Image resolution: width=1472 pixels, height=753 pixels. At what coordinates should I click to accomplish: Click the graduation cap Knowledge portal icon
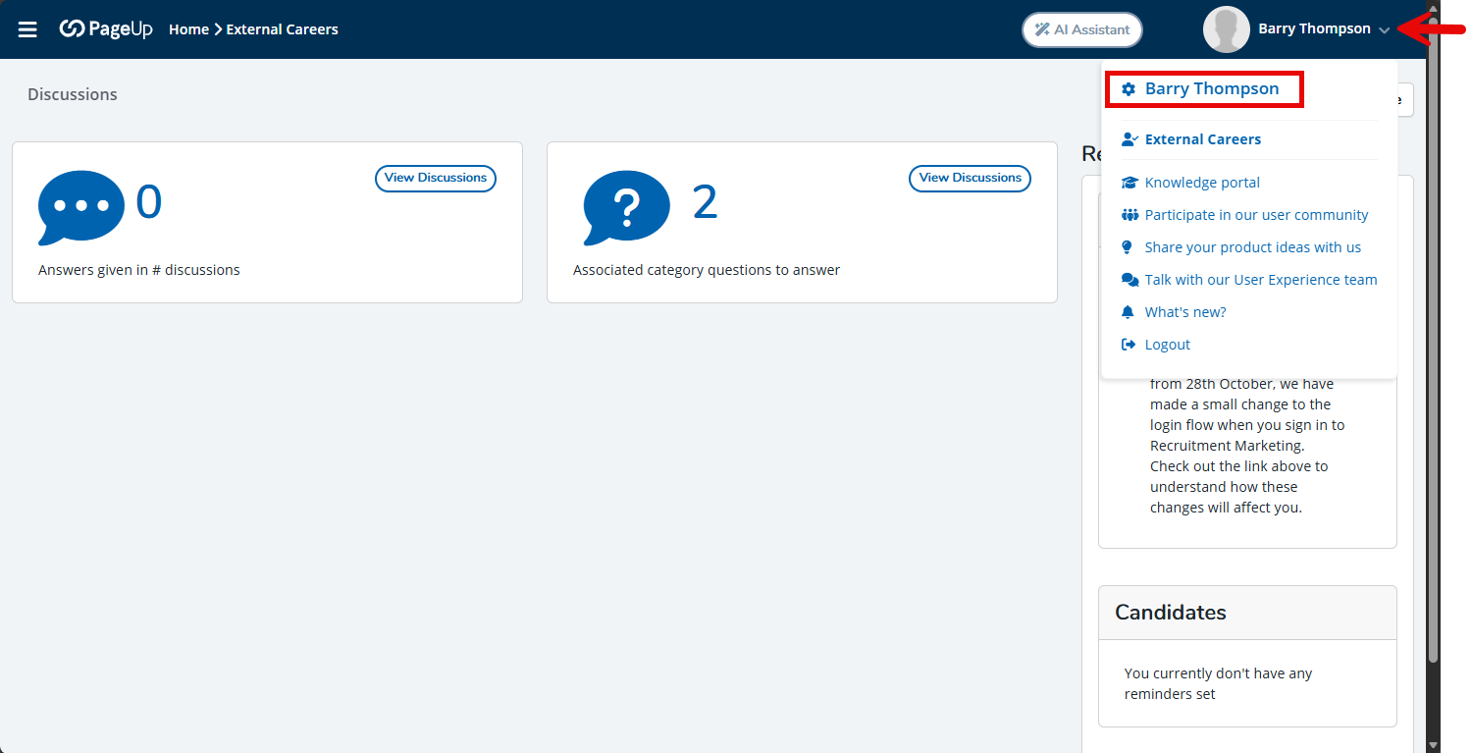1130,183
